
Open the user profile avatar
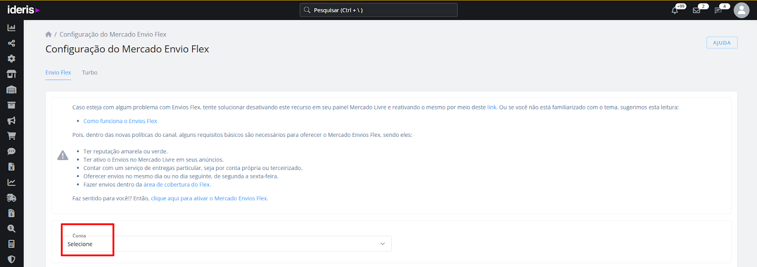point(741,10)
